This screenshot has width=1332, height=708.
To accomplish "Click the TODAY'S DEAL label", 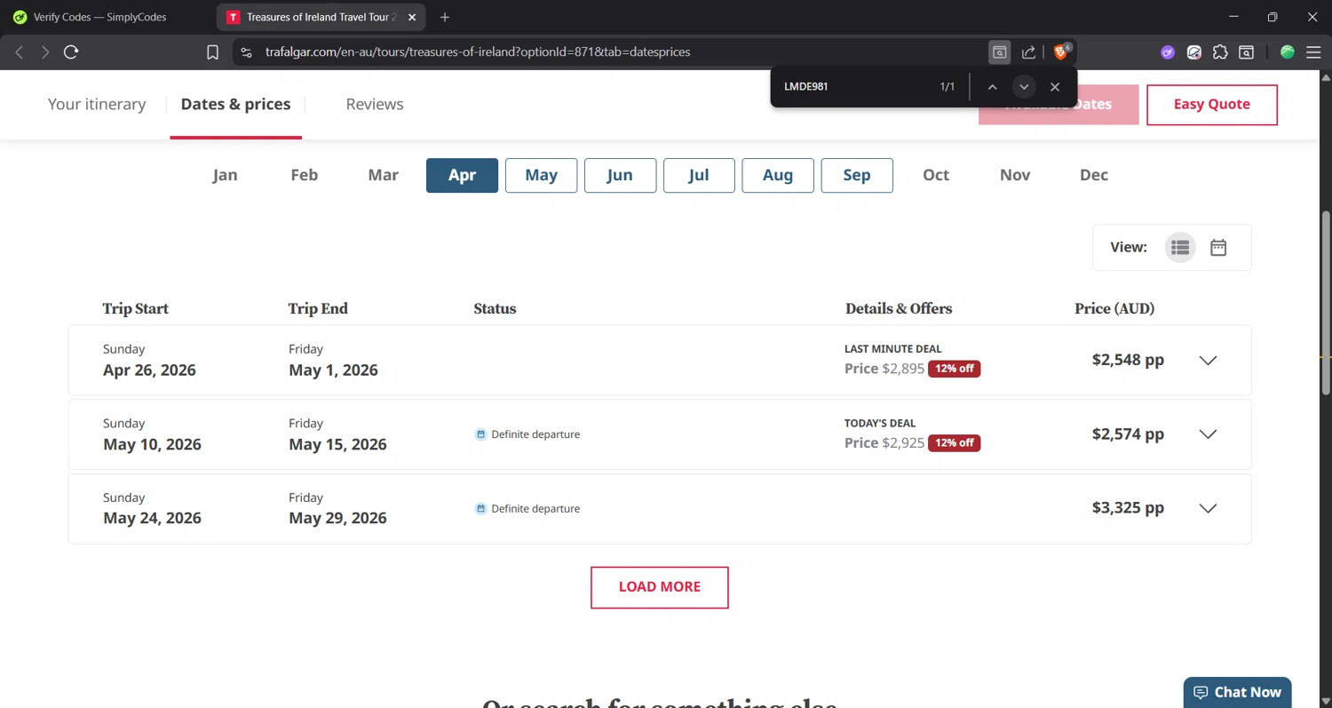I will point(880,424).
